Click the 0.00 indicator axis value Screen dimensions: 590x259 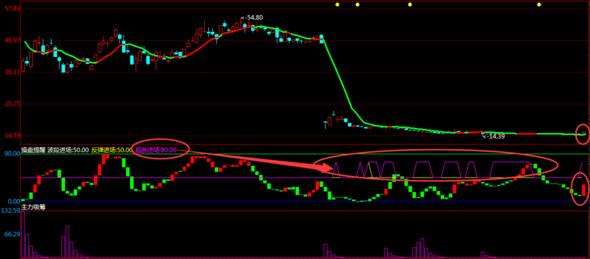(x=12, y=201)
